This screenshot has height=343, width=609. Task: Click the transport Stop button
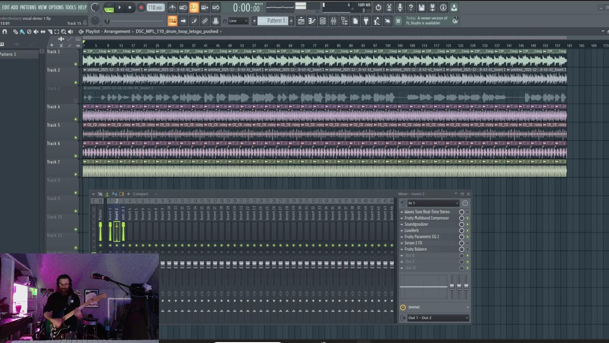129,8
